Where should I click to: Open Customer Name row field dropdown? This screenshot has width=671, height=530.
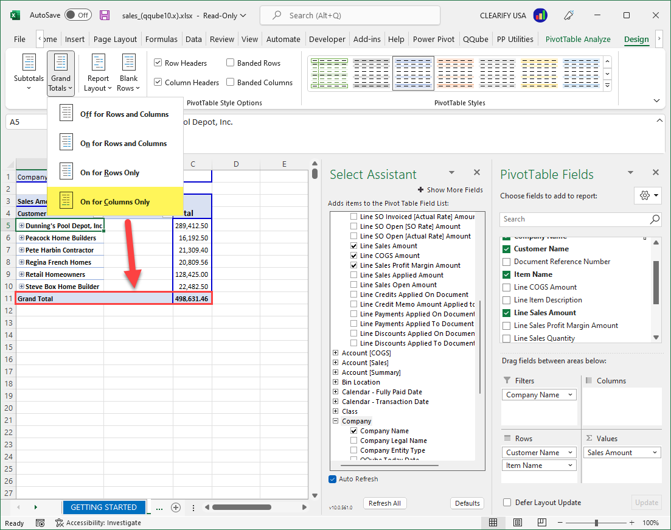tap(571, 453)
